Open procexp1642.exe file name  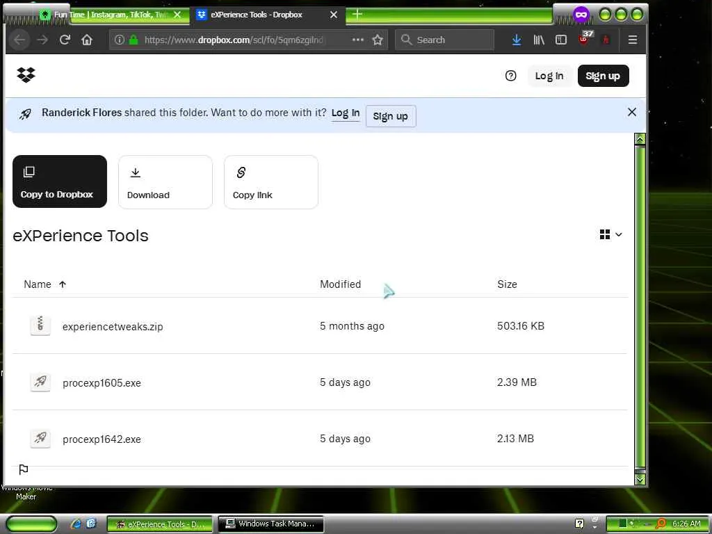(102, 439)
